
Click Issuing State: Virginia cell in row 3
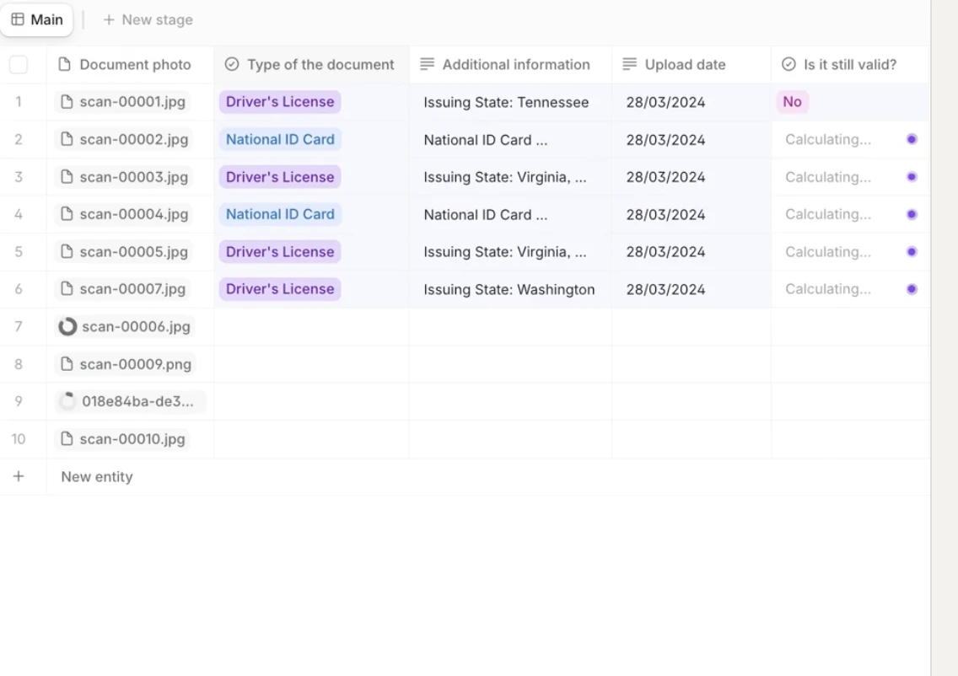tap(510, 176)
